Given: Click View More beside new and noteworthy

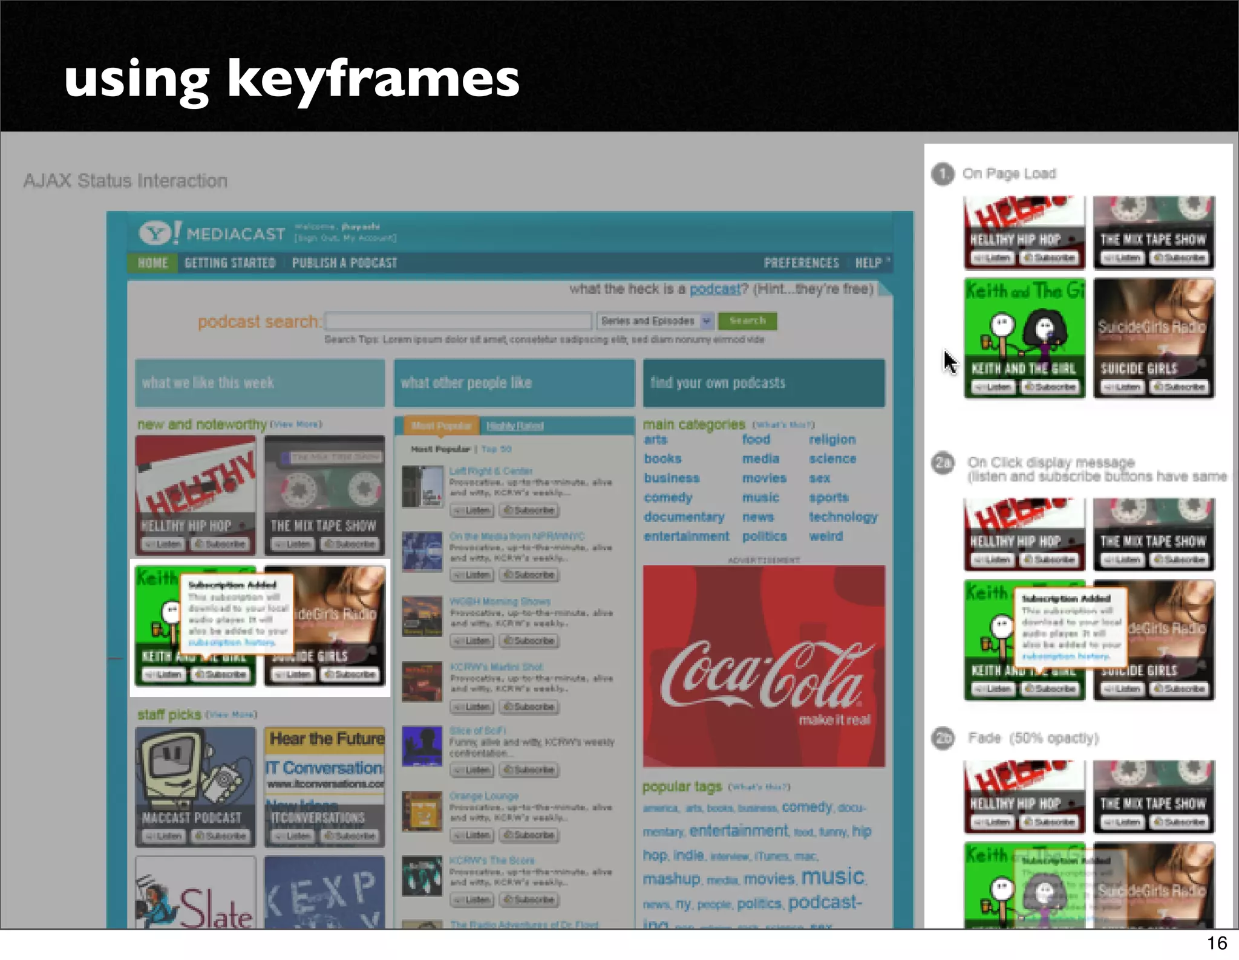Looking at the screenshot, I should pos(296,424).
